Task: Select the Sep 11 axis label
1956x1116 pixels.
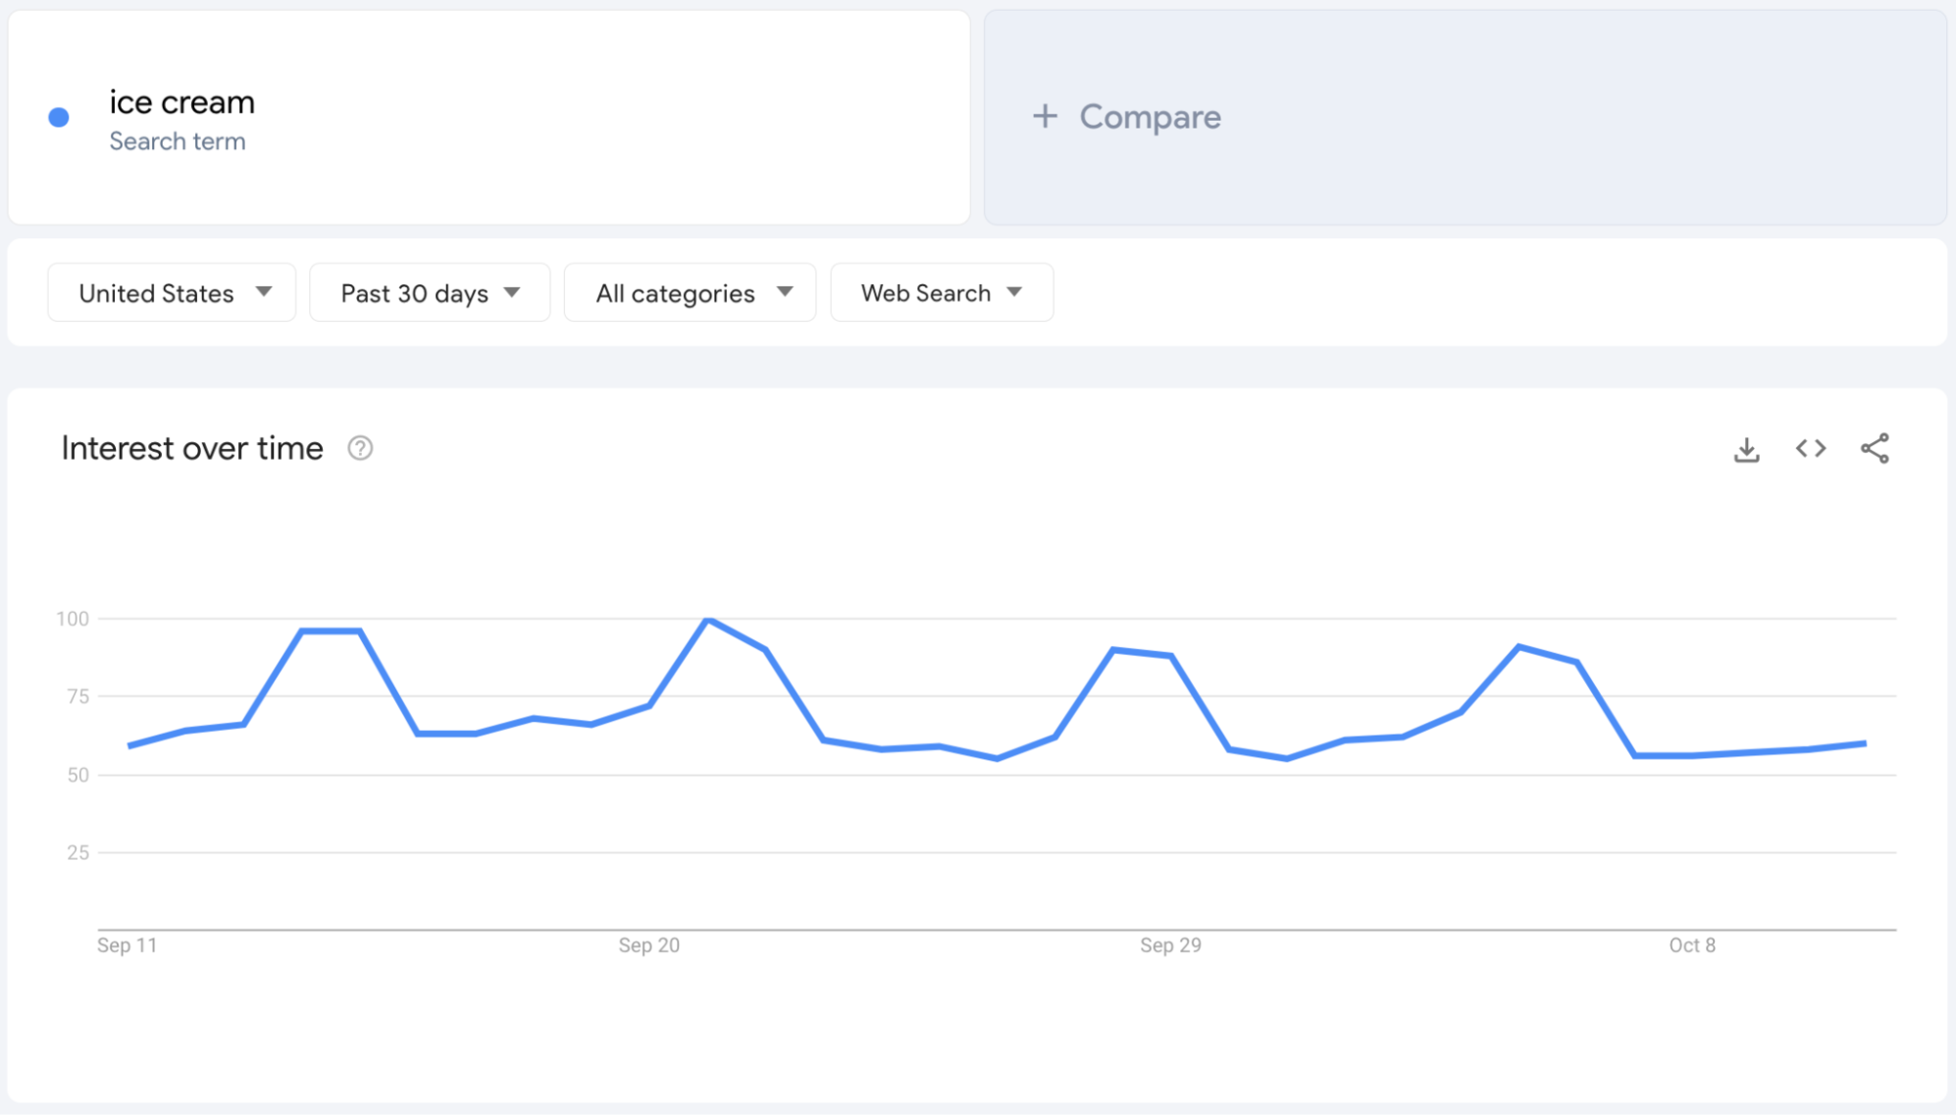Action: click(x=127, y=945)
